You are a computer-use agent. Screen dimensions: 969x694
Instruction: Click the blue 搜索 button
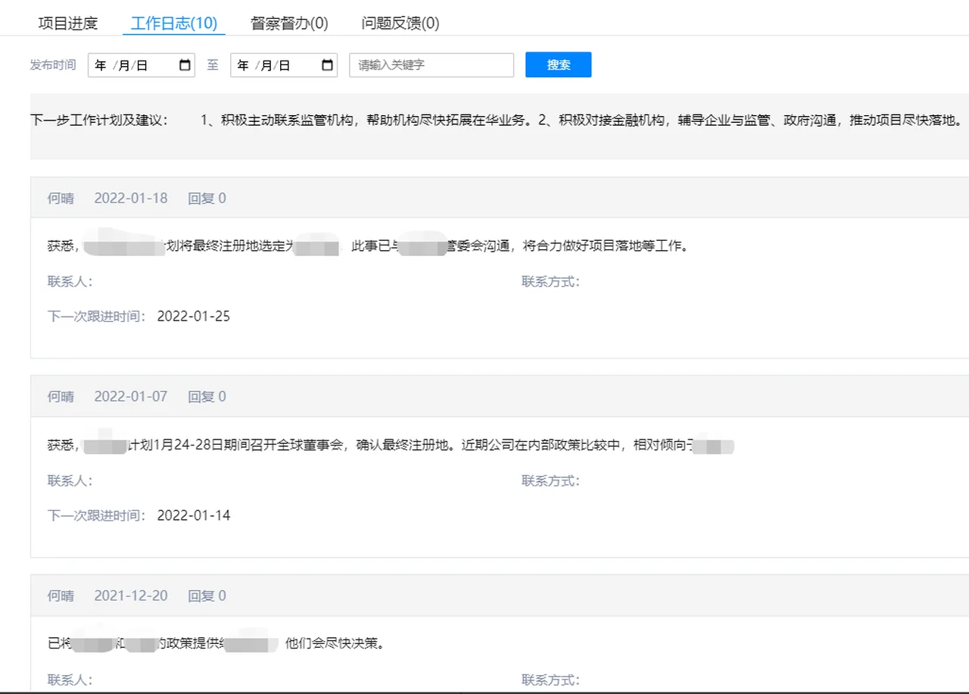(559, 64)
